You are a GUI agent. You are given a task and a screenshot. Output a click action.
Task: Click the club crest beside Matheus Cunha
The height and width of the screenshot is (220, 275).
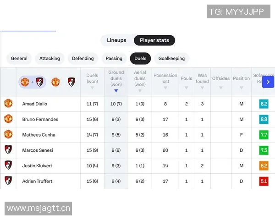[8, 135]
